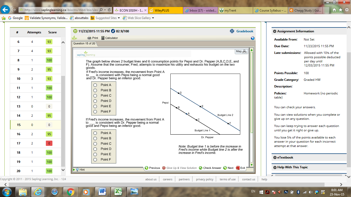Open the terms of use footer link

tap(227, 179)
